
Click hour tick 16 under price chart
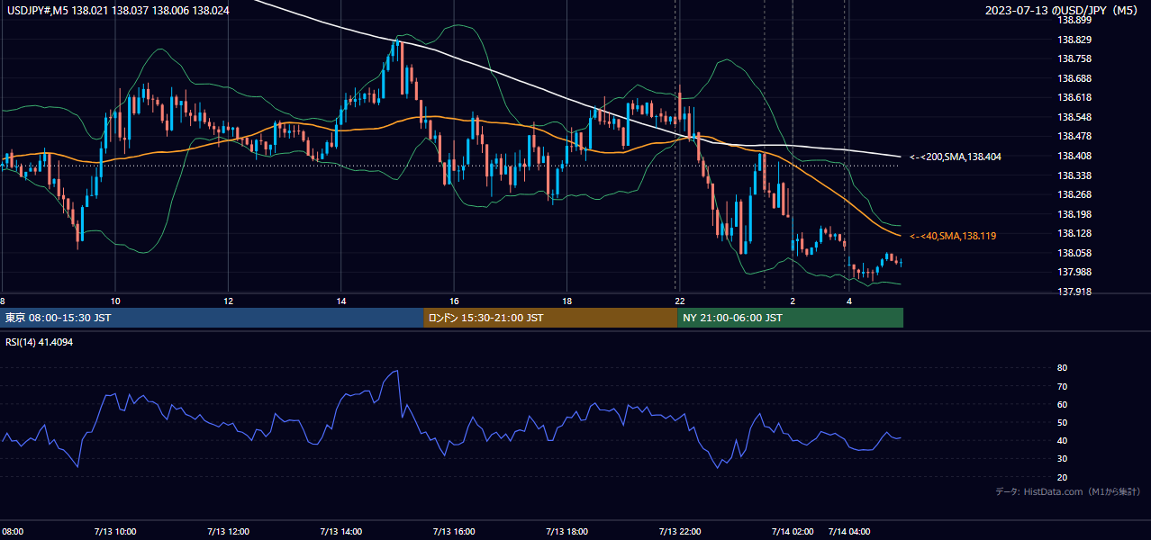click(x=454, y=301)
